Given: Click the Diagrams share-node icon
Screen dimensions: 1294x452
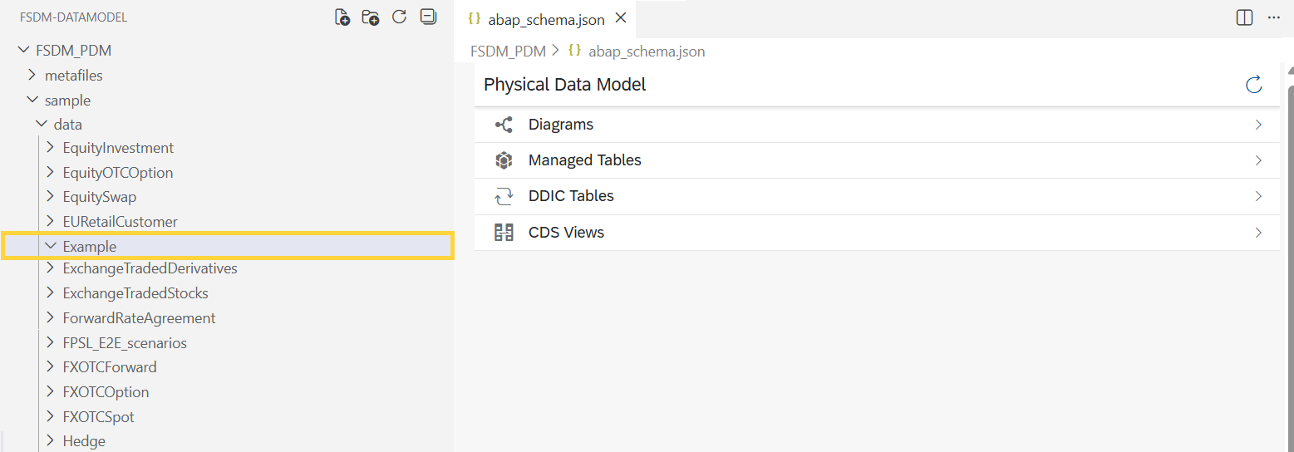Looking at the screenshot, I should point(504,125).
